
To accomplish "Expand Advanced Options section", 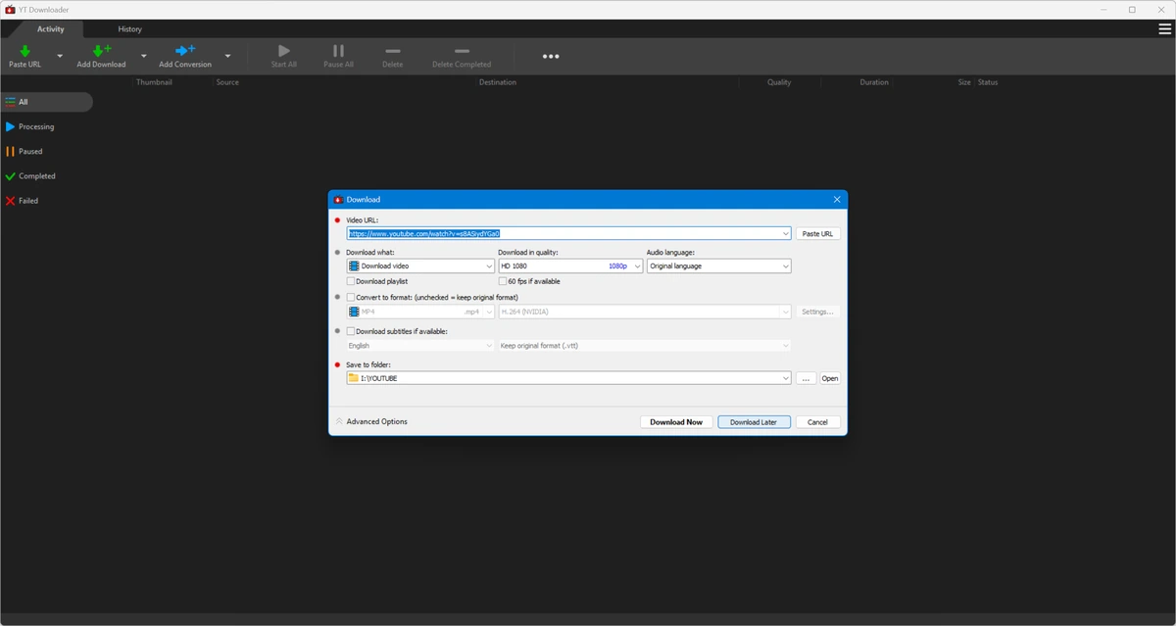I will point(371,421).
